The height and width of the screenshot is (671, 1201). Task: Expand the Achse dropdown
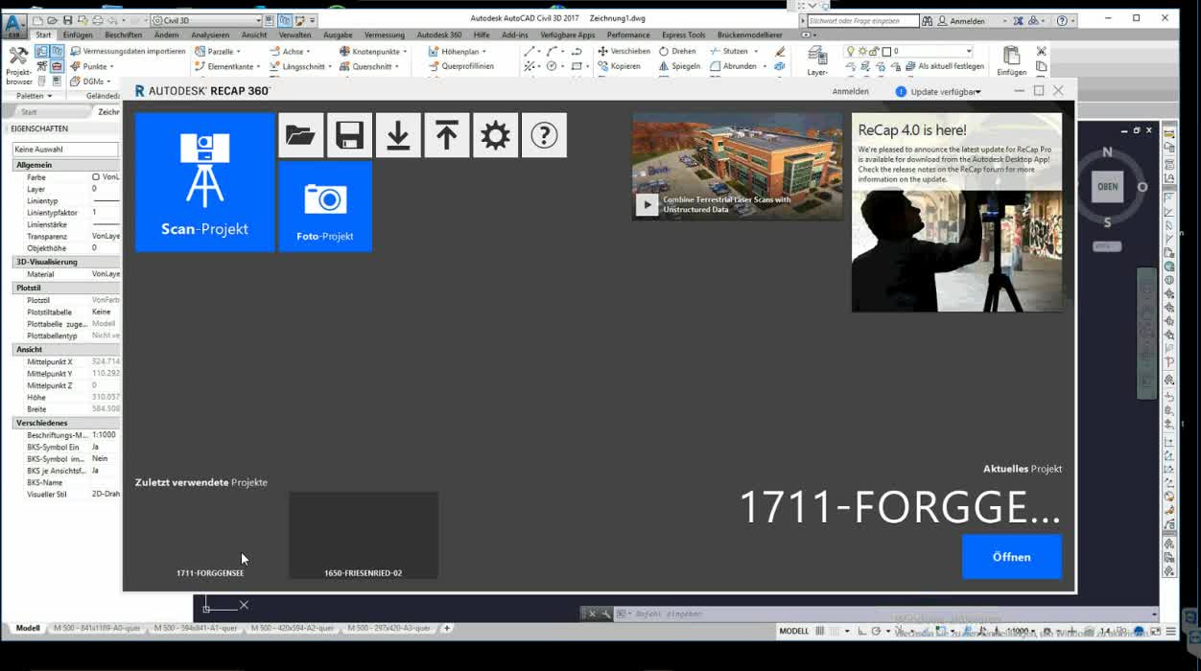tap(308, 52)
